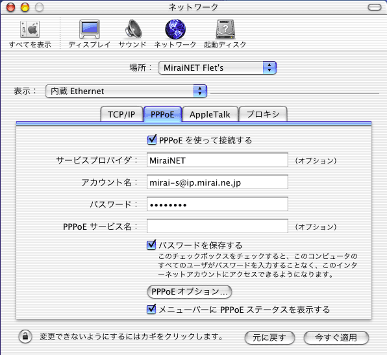Open the Sound (サウンド) speaker icon
The image size is (387, 355).
(x=132, y=29)
